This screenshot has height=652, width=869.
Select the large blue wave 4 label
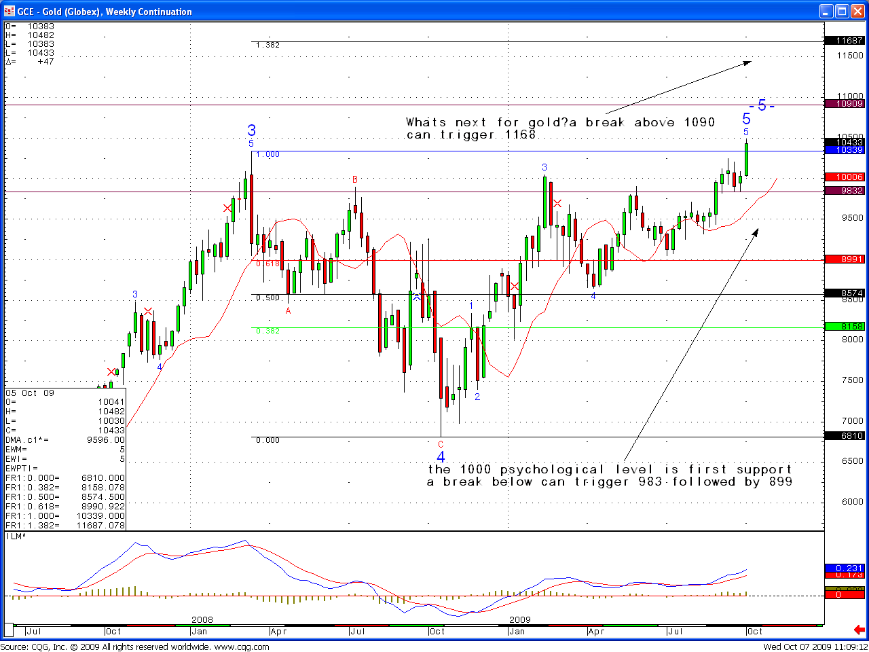tap(441, 457)
